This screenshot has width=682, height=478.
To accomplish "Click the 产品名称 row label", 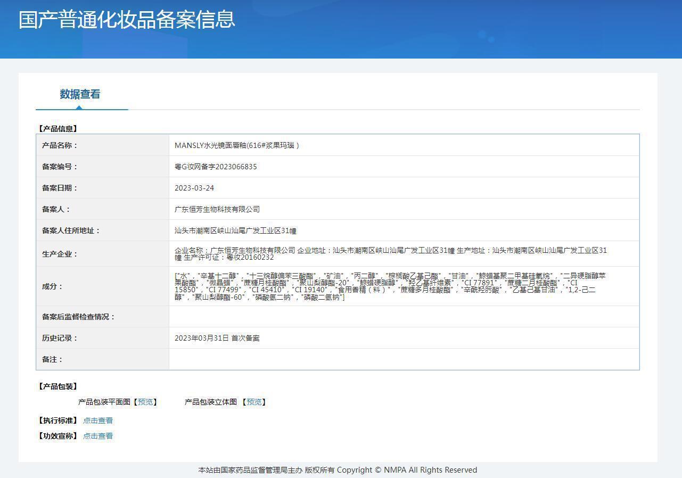I will (60, 145).
